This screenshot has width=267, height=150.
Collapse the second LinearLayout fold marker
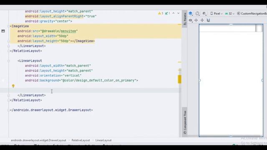[x=8, y=61]
